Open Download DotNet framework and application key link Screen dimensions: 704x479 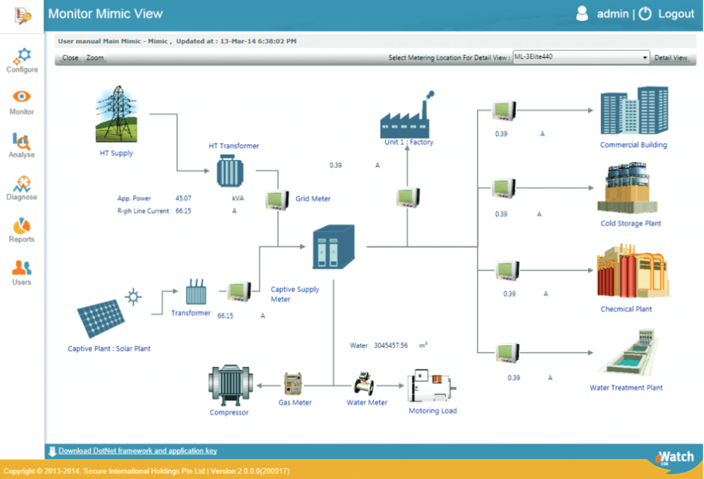[138, 451]
